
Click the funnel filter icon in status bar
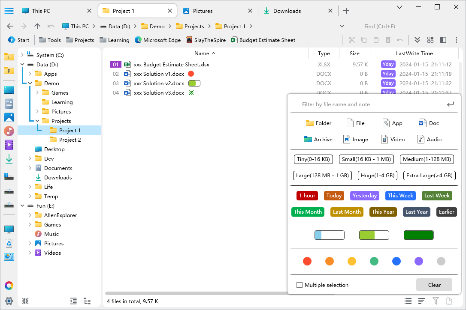pyautogui.click(x=436, y=301)
